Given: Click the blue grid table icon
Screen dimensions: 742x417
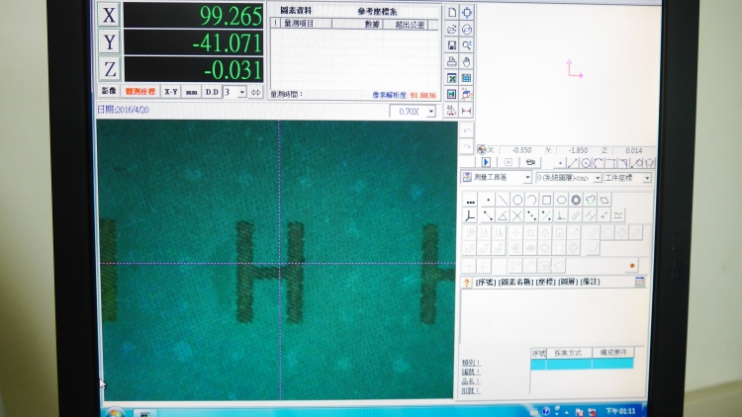Looking at the screenshot, I should pyautogui.click(x=467, y=78).
